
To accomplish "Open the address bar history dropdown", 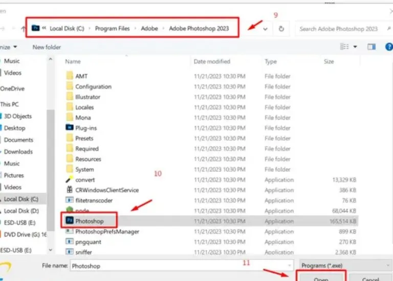I will pos(265,29).
